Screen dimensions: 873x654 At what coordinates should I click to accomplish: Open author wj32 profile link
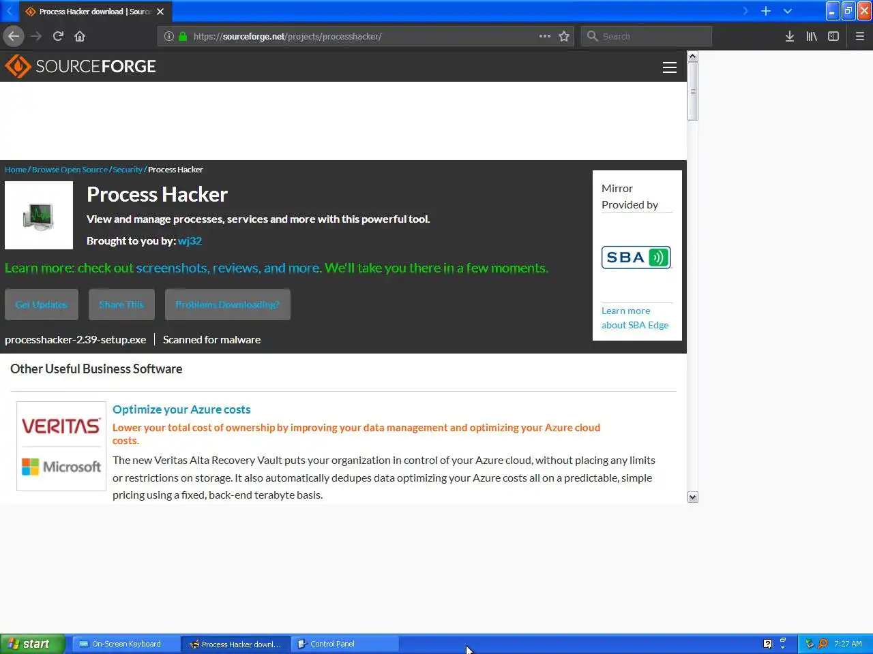[x=190, y=240]
